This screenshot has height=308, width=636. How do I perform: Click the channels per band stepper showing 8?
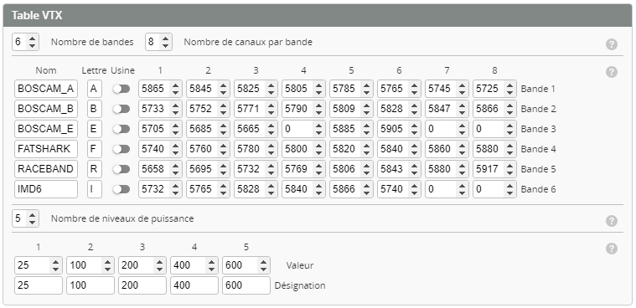158,42
